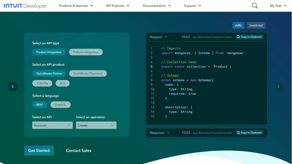This screenshot has height=164, width=292.
Task: Click 'const schema = new Schema({' line
Action: [187, 80]
